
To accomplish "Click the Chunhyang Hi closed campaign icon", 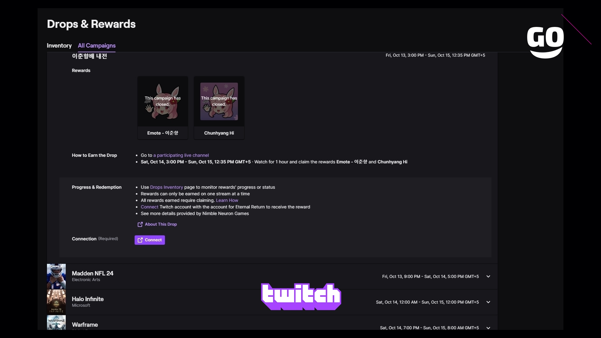I will click(x=219, y=101).
